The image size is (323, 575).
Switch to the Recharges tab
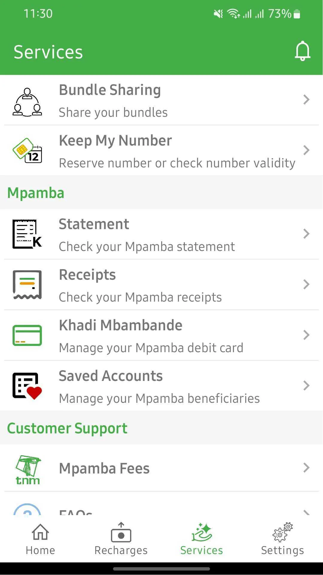point(121,539)
